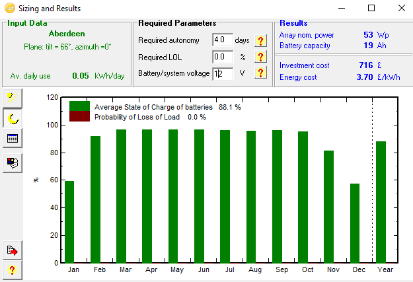The height and width of the screenshot is (282, 413).
Task: Open help with the bottom-left question mark
Action: coord(12,270)
